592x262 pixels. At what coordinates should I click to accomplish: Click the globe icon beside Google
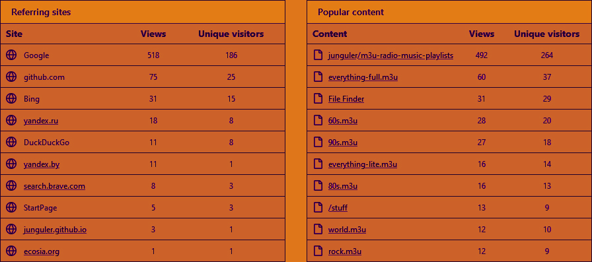tap(11, 55)
